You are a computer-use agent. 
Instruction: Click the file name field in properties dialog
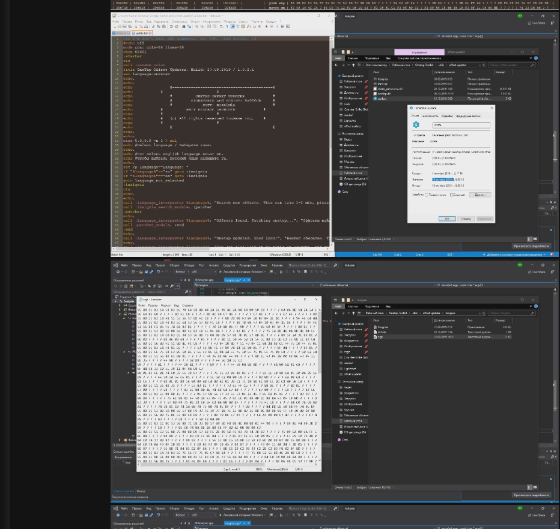pyautogui.click(x=461, y=125)
